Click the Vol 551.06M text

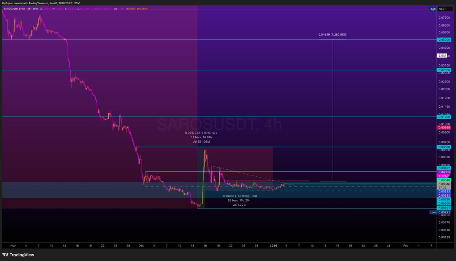(201, 142)
